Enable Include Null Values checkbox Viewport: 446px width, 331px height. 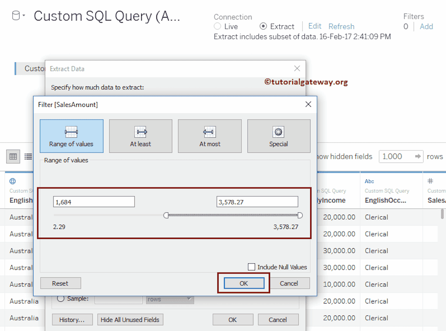251,267
